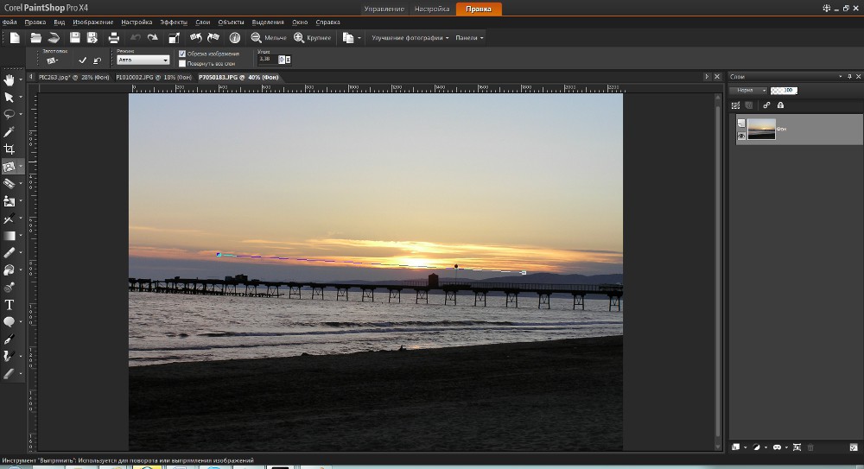Enable 'Повернуть все слои' checkbox
This screenshot has height=469, width=864.
pyautogui.click(x=181, y=63)
